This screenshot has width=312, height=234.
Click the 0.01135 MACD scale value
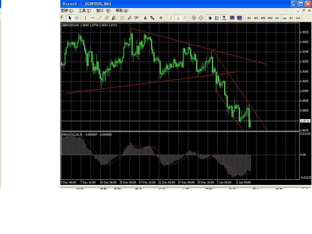coord(305,133)
